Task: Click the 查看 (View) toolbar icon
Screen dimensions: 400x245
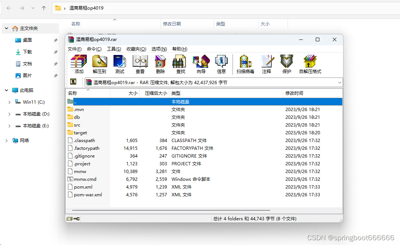Action: pos(140,61)
